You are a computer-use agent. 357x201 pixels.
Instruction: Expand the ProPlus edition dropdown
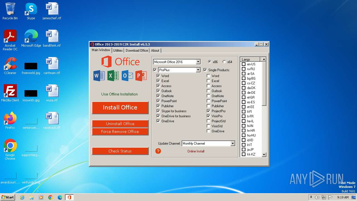point(198,70)
